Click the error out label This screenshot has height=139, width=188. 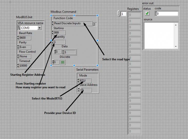pos(148,3)
